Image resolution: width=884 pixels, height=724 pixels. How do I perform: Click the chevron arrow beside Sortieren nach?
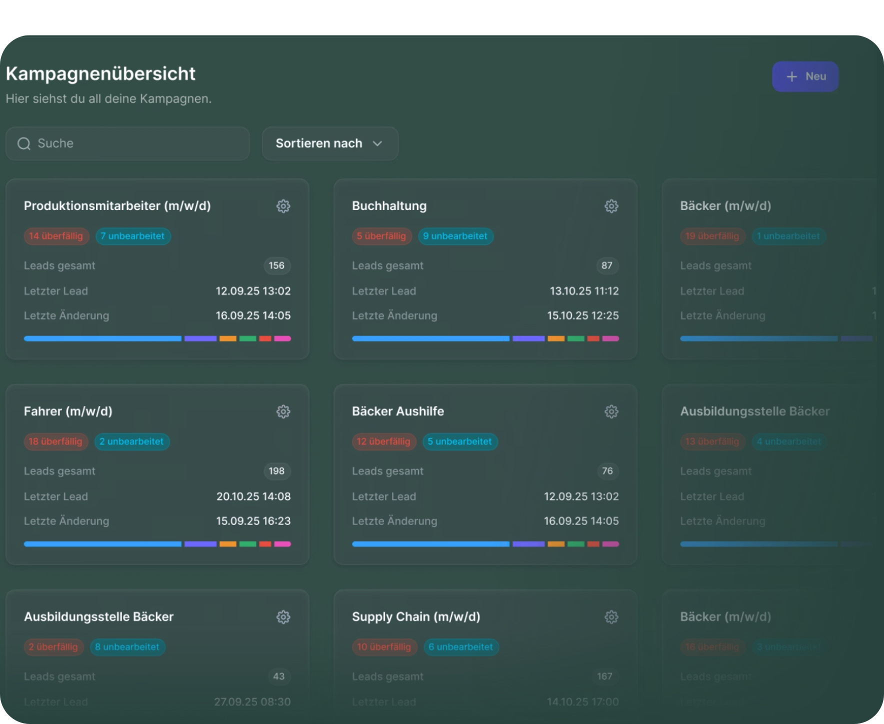pos(377,143)
